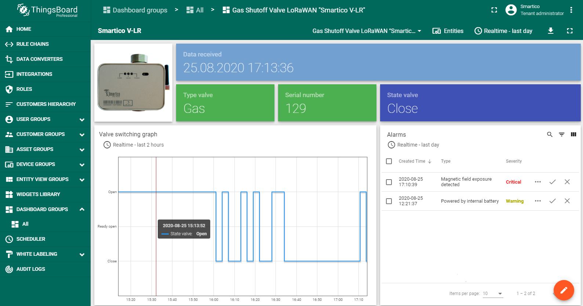This screenshot has width=583, height=306.
Task: Toggle the select-all alarms header checkbox
Action: (389, 161)
